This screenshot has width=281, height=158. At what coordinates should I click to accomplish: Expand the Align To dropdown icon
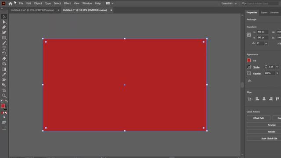[x=250, y=99]
